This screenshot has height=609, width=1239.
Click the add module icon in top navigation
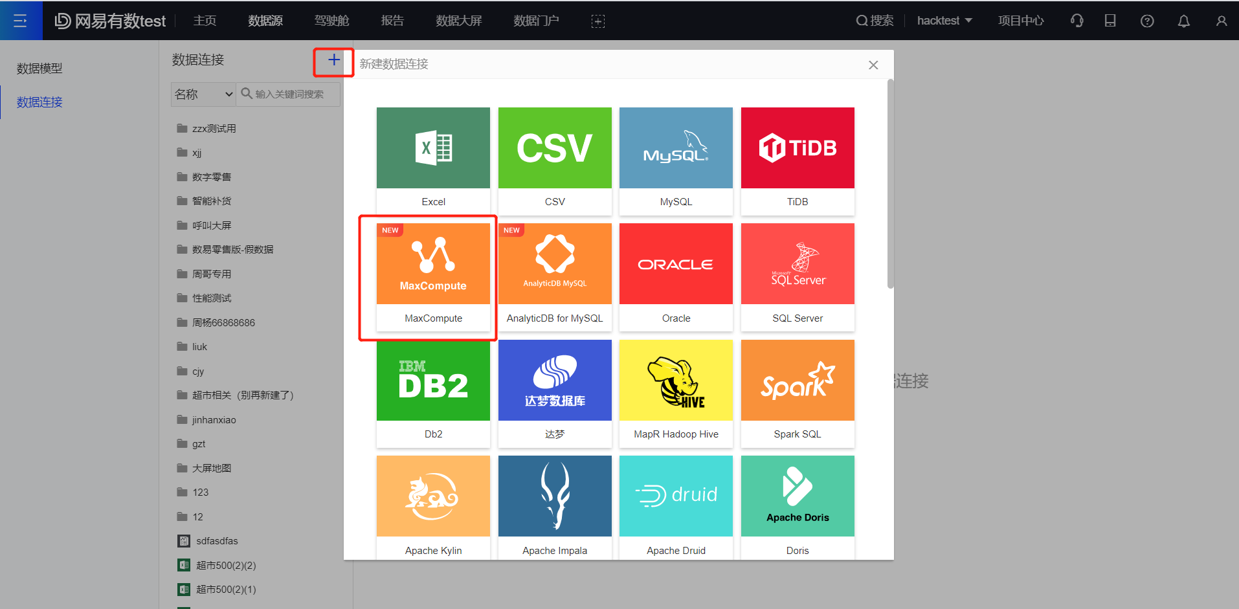click(598, 21)
